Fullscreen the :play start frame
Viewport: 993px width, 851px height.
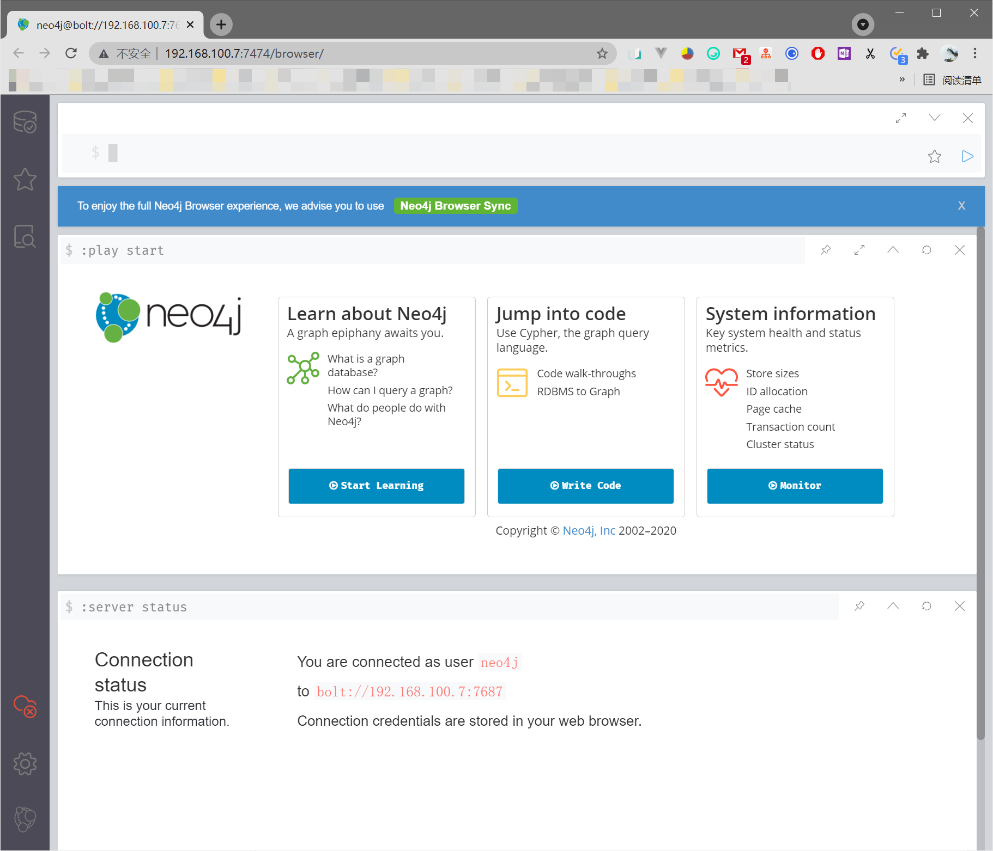point(859,250)
